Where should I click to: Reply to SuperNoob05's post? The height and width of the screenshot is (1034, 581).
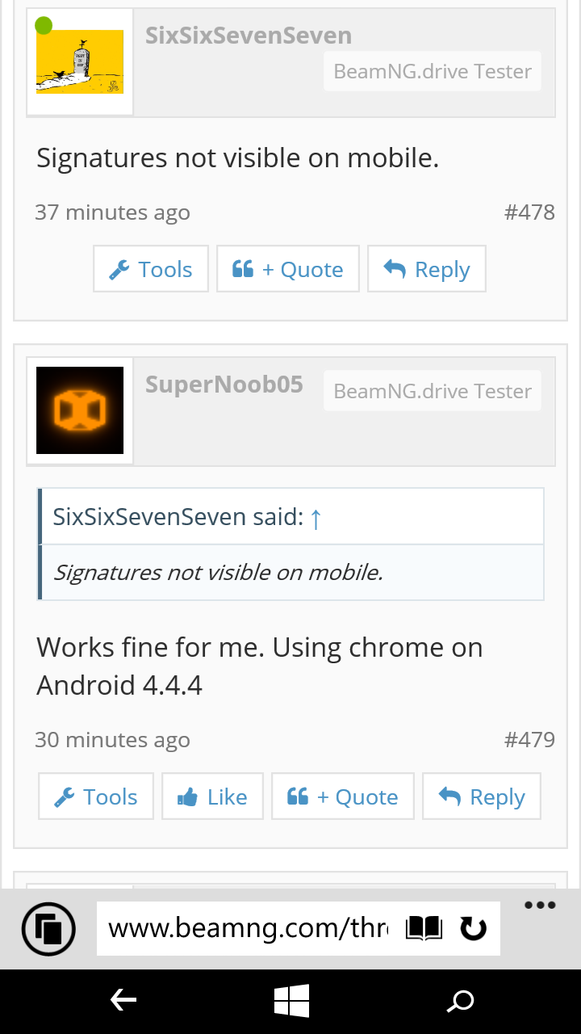[482, 797]
